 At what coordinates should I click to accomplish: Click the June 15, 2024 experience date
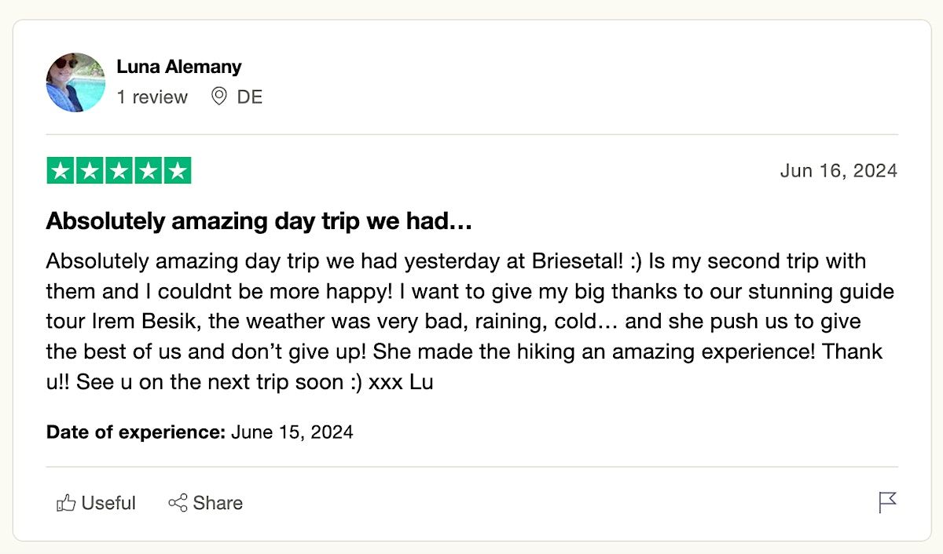tap(292, 432)
